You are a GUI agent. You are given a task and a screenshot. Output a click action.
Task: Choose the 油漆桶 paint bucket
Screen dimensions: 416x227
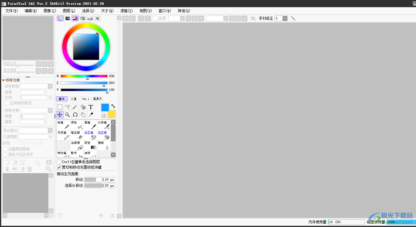pyautogui.click(x=77, y=145)
